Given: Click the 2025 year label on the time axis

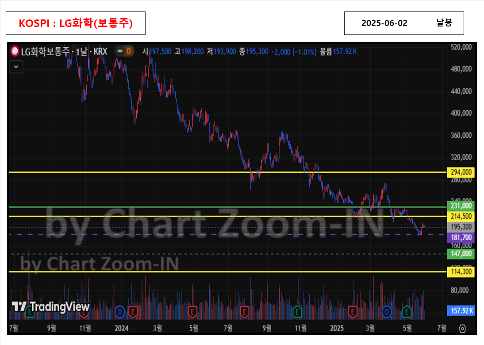Looking at the screenshot, I should (x=337, y=328).
